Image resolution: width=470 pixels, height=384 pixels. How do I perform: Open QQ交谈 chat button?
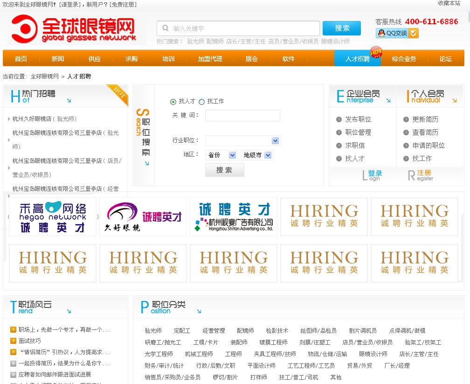tap(397, 33)
